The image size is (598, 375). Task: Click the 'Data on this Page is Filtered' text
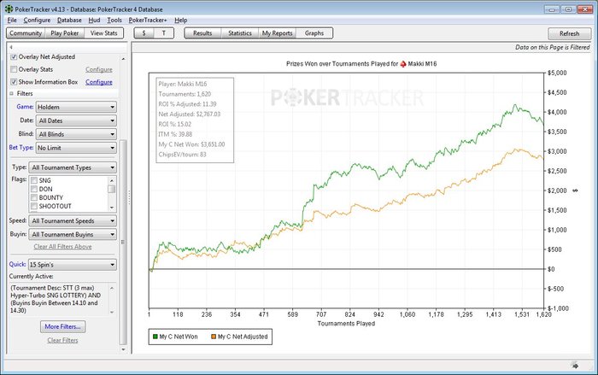(x=552, y=47)
